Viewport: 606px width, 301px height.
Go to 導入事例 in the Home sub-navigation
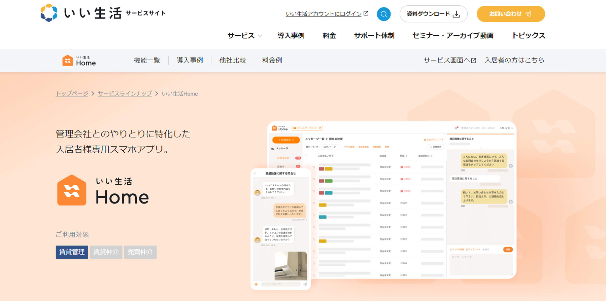coord(190,60)
